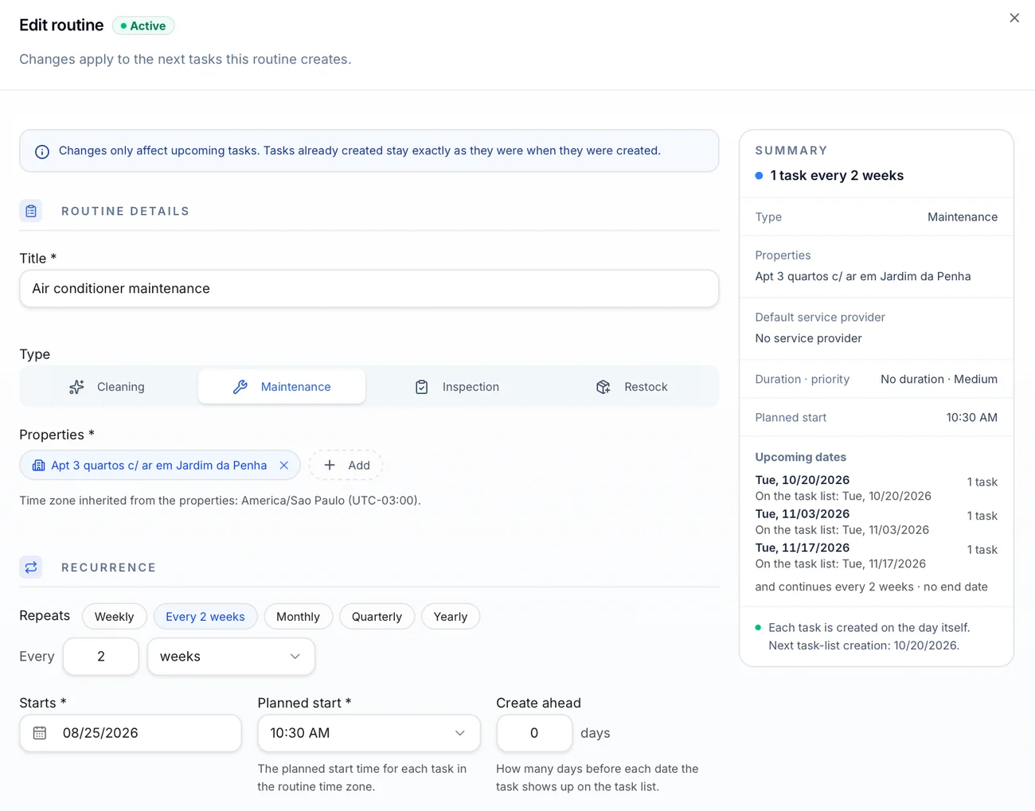
Task: Click 'Tue, 11/17/2026' upcoming date
Action: click(802, 548)
